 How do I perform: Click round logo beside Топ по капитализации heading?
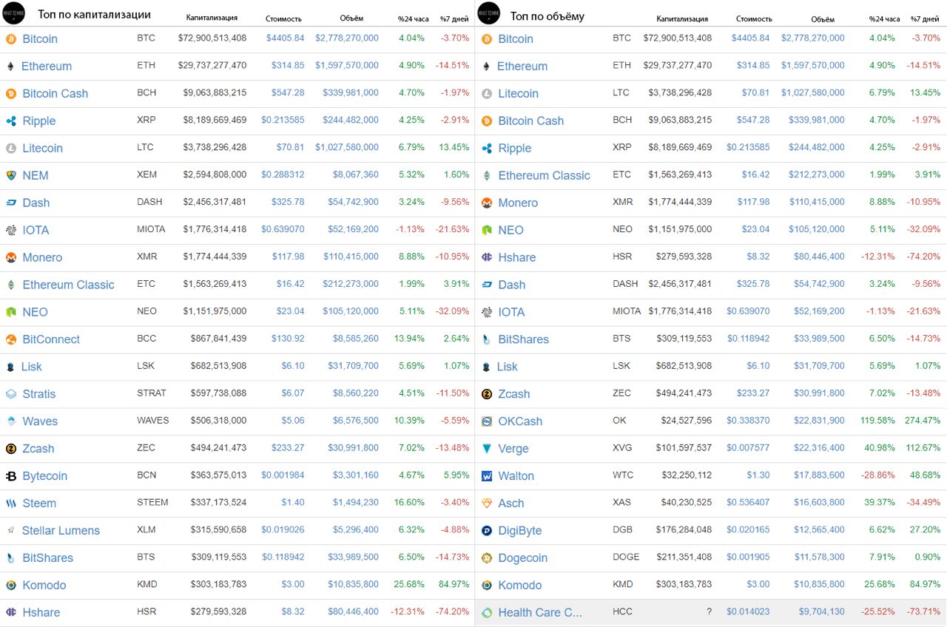pyautogui.click(x=13, y=13)
